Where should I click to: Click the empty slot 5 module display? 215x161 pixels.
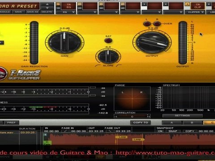tap(155, 6)
